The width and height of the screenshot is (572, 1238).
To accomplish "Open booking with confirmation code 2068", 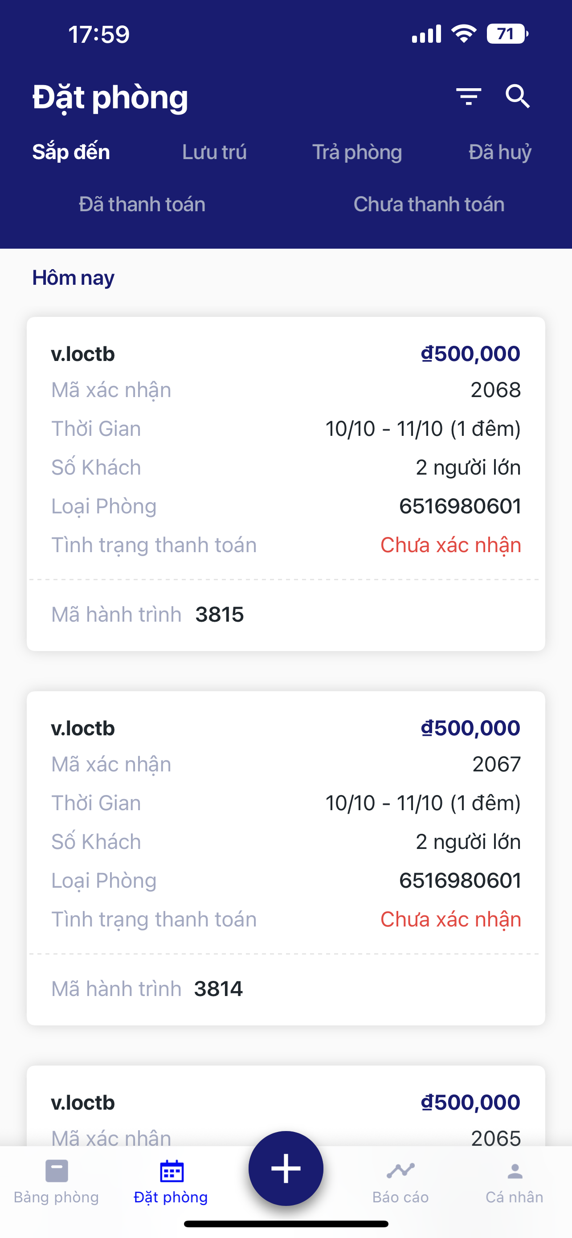I will (x=286, y=456).
